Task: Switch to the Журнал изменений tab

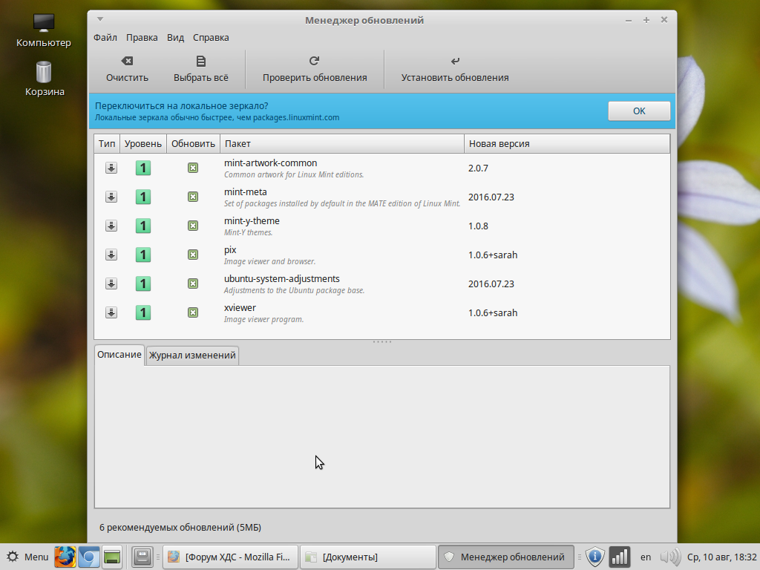Action: 192,356
